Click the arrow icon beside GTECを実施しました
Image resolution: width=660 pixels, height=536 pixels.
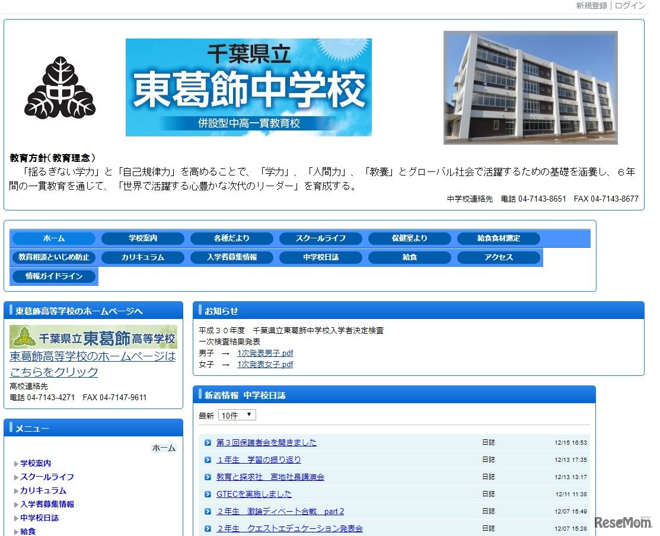tap(208, 494)
